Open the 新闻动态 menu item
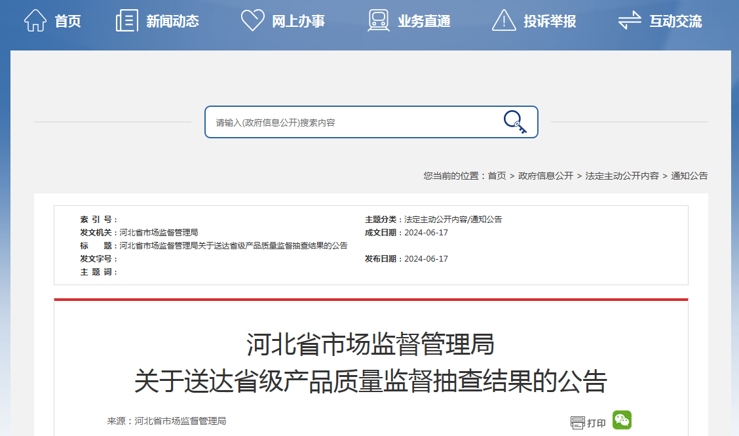 [x=172, y=21]
